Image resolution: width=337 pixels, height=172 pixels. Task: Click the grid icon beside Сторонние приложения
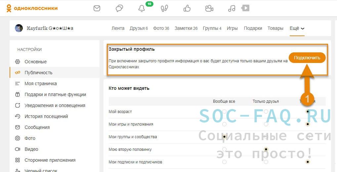click(x=18, y=160)
